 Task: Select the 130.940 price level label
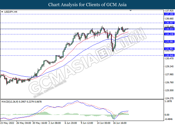[169, 55]
